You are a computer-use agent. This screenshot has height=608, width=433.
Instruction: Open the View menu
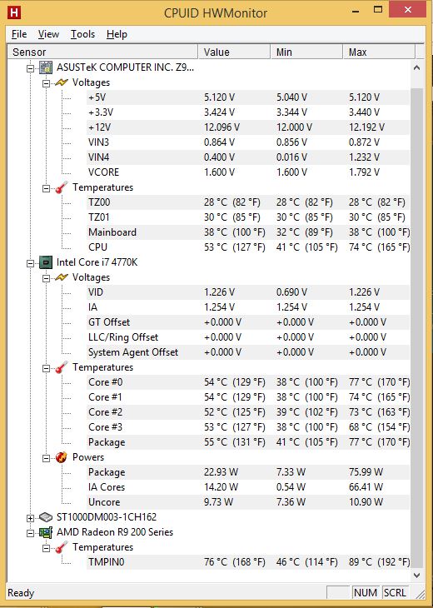[x=48, y=34]
